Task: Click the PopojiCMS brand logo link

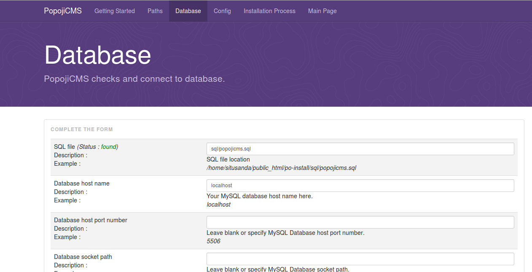Action: coord(62,11)
